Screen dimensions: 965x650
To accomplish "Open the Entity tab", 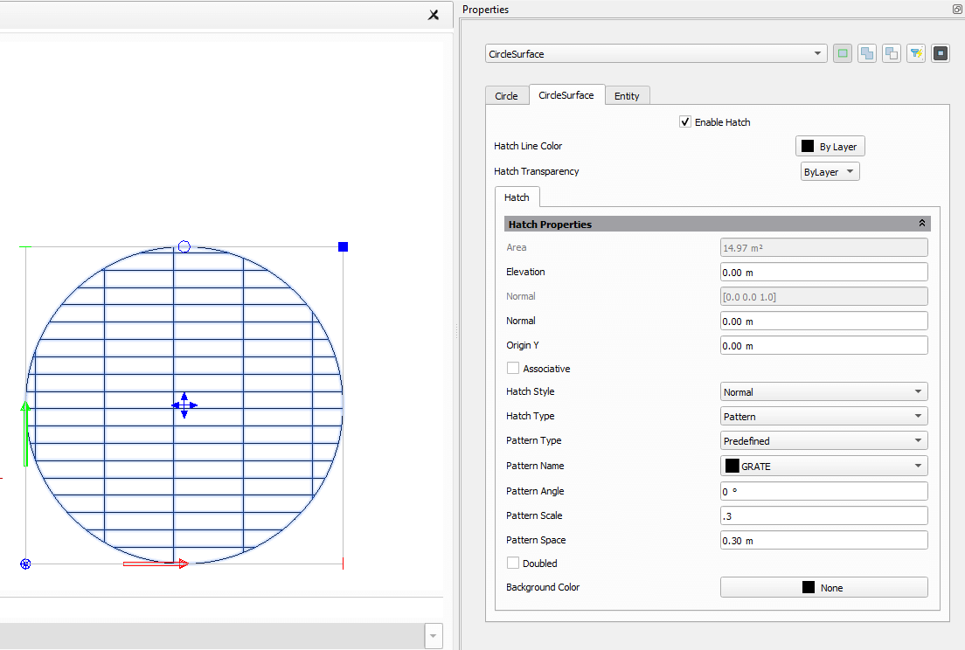I will (627, 96).
